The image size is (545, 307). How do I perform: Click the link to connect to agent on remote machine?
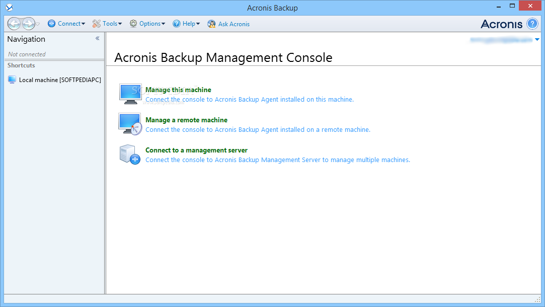coord(258,130)
